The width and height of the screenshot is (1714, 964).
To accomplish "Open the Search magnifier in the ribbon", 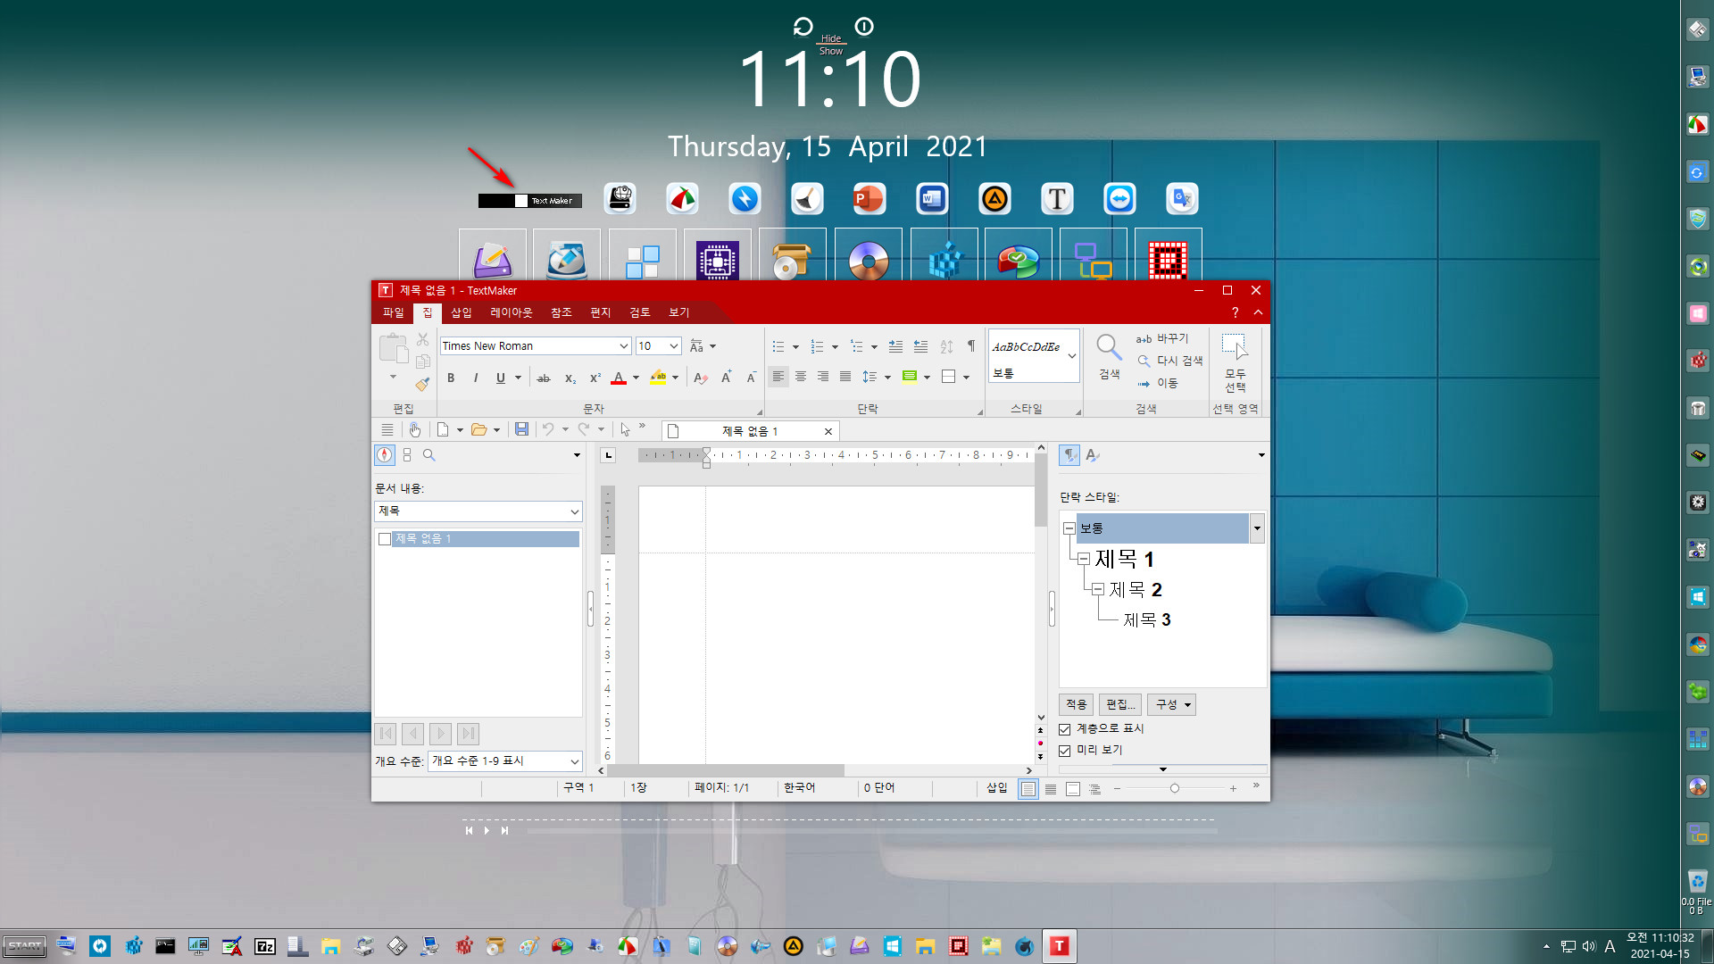I will coord(1109,357).
